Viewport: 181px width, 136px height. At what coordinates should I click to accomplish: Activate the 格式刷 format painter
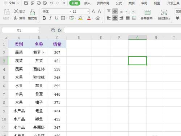tap(32, 14)
